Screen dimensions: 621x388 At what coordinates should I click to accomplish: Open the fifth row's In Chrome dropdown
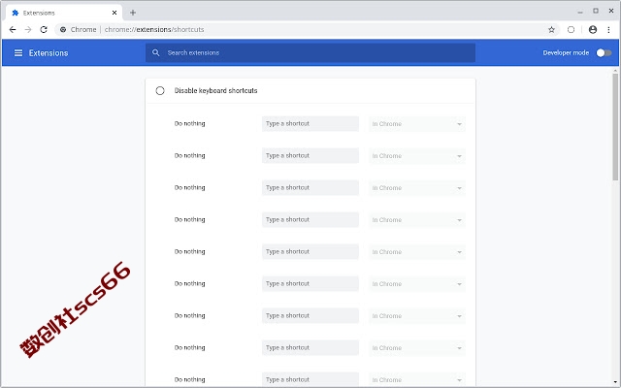(417, 252)
